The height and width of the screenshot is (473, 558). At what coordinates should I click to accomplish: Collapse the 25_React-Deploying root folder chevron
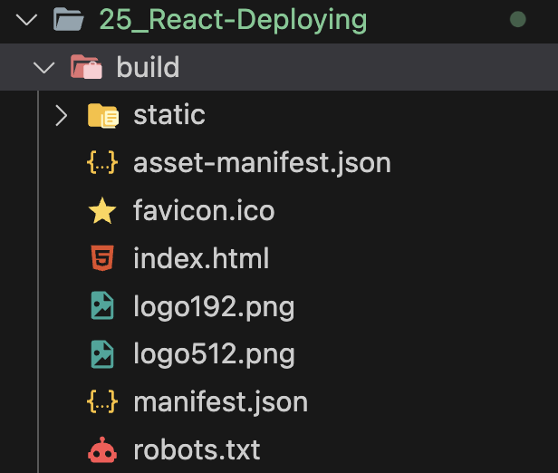click(27, 20)
